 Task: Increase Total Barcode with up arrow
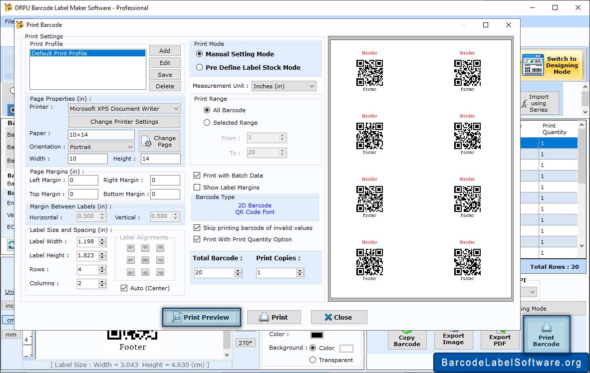point(238,270)
